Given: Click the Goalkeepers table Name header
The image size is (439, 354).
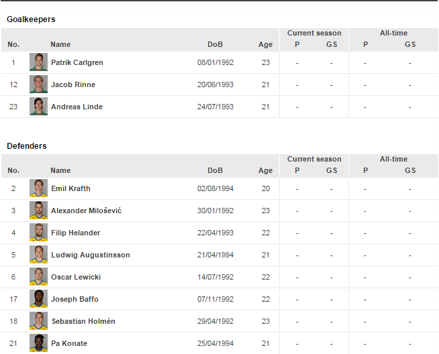Looking at the screenshot, I should pyautogui.click(x=60, y=44).
